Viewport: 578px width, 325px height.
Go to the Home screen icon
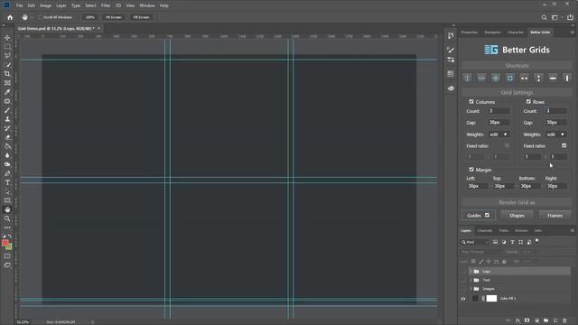pyautogui.click(x=10, y=17)
